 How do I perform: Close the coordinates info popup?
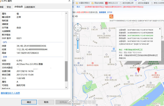[x=160, y=29]
